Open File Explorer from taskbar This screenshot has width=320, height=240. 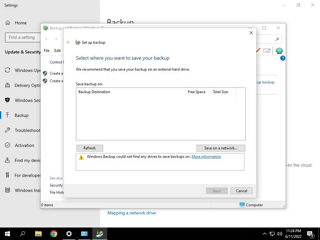(38, 234)
